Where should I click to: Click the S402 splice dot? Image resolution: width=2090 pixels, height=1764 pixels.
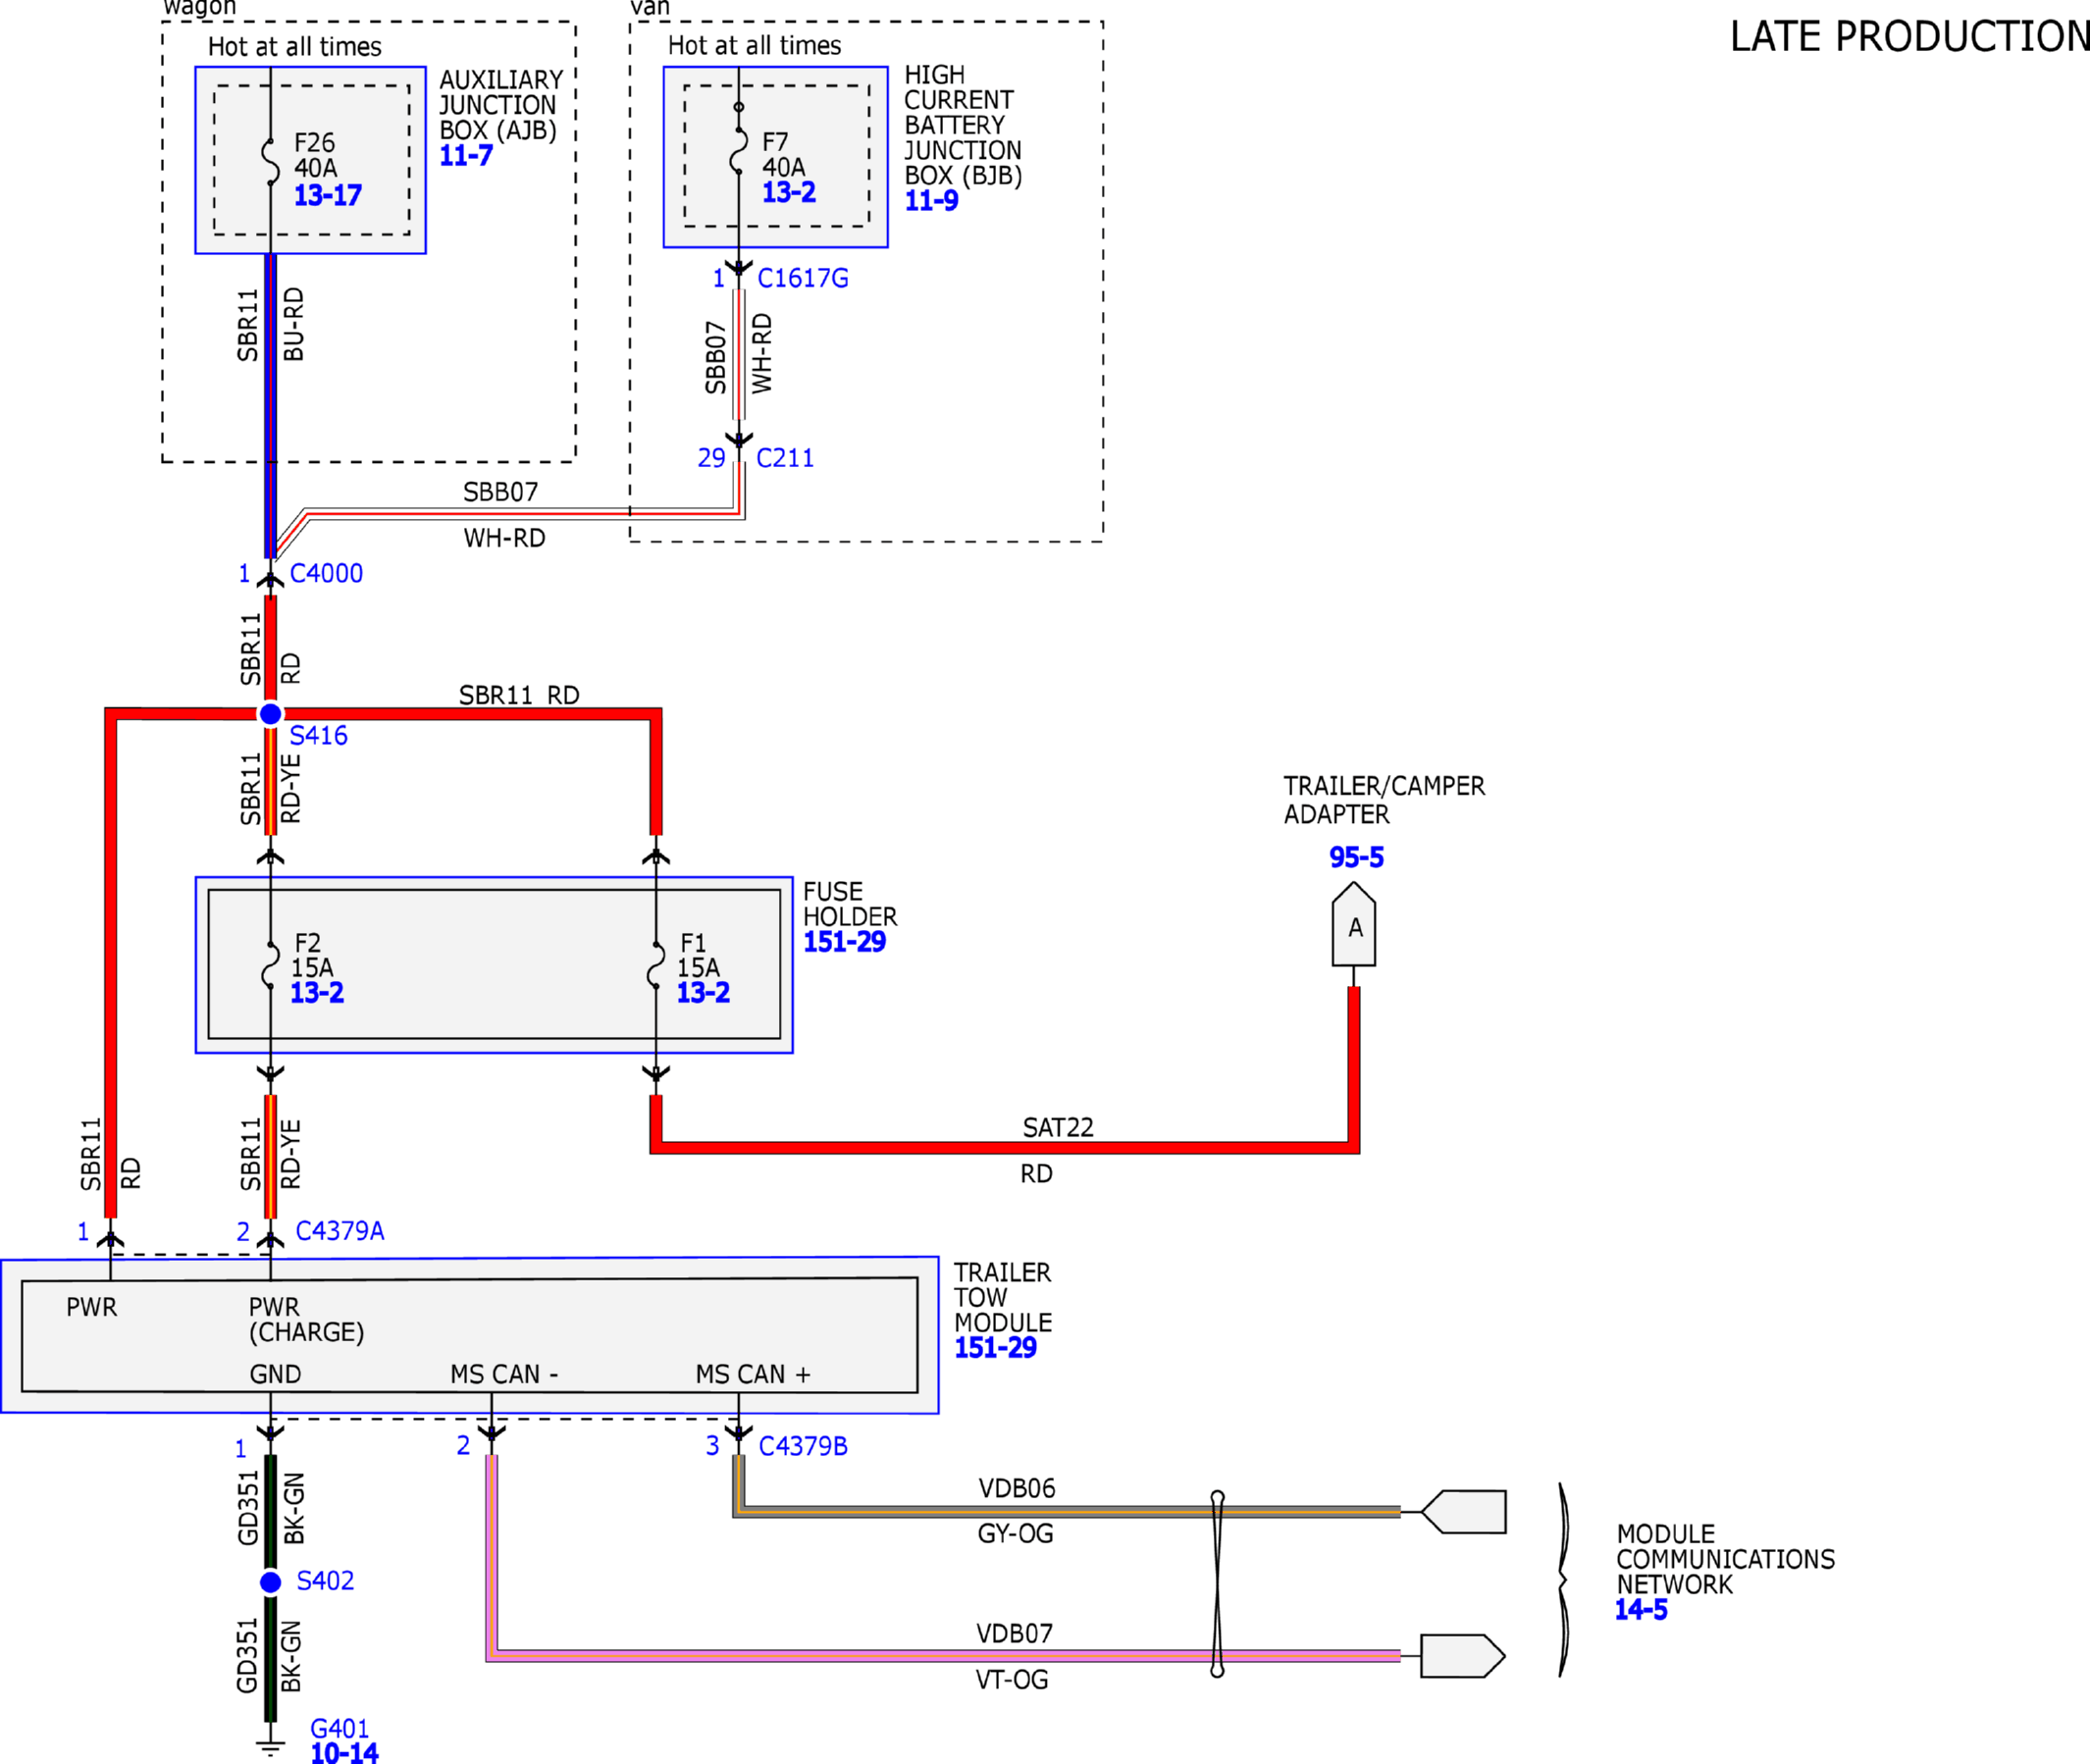tap(270, 1582)
